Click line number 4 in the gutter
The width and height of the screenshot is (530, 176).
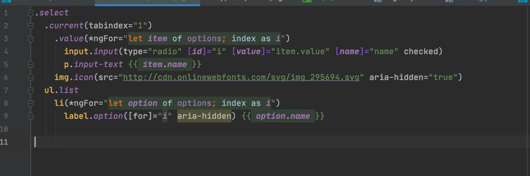tap(5, 52)
